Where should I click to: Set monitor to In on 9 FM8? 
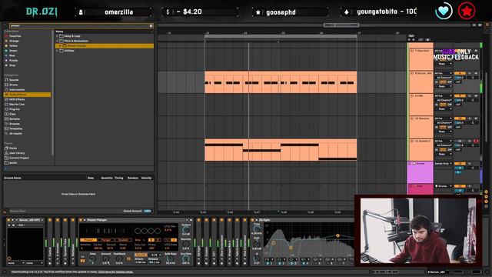click(437, 105)
